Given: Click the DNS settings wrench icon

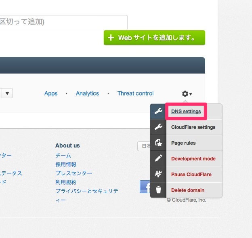Looking at the screenshot, I should click(x=158, y=111).
